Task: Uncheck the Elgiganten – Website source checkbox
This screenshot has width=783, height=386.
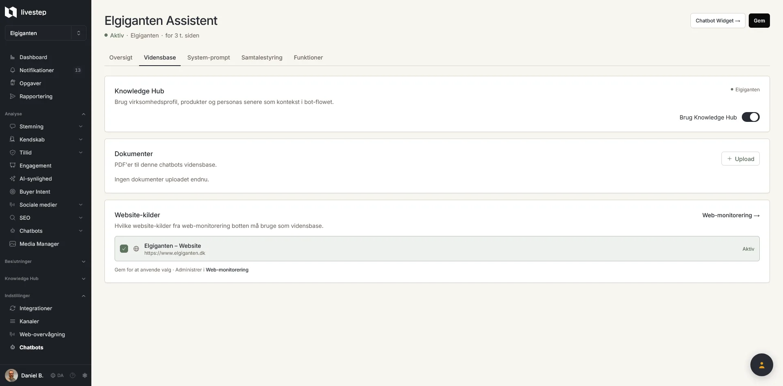Action: click(124, 249)
